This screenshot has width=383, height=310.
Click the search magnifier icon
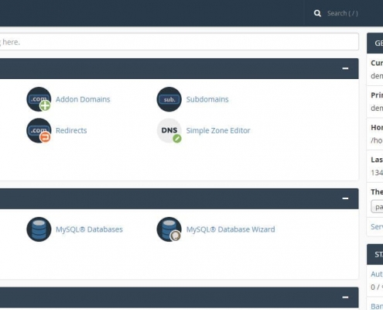pyautogui.click(x=317, y=13)
